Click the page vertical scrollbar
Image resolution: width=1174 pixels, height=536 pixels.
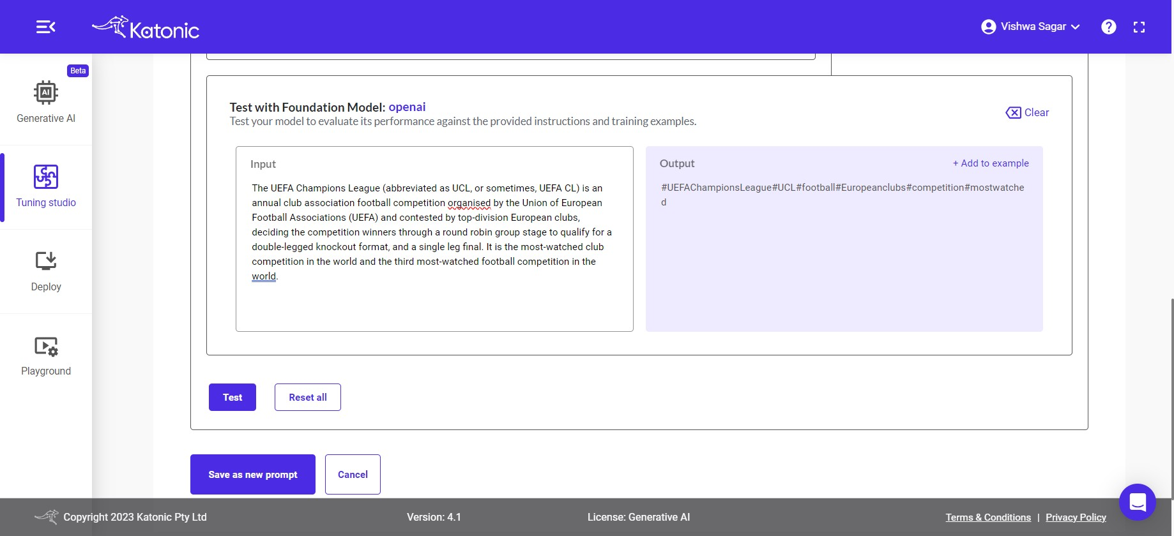point(1171,399)
